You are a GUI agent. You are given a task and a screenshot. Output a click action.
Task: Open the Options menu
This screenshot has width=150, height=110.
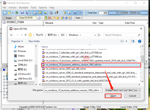[43, 8]
